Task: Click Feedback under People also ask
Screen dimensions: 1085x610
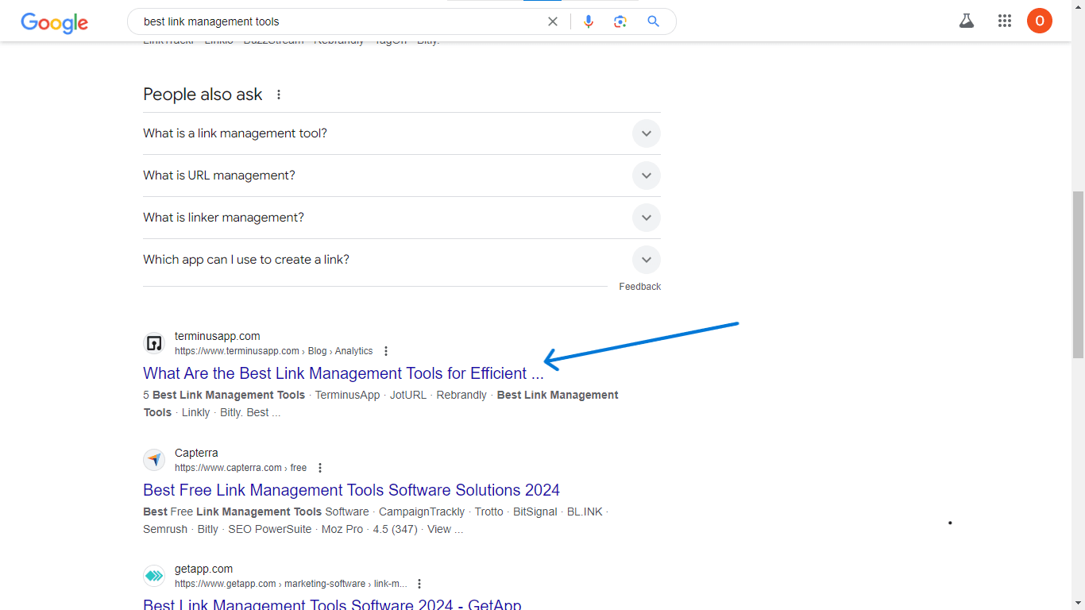Action: tap(639, 287)
